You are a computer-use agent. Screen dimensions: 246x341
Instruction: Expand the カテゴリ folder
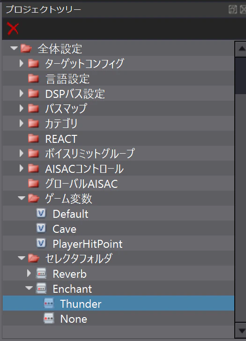[21, 124]
